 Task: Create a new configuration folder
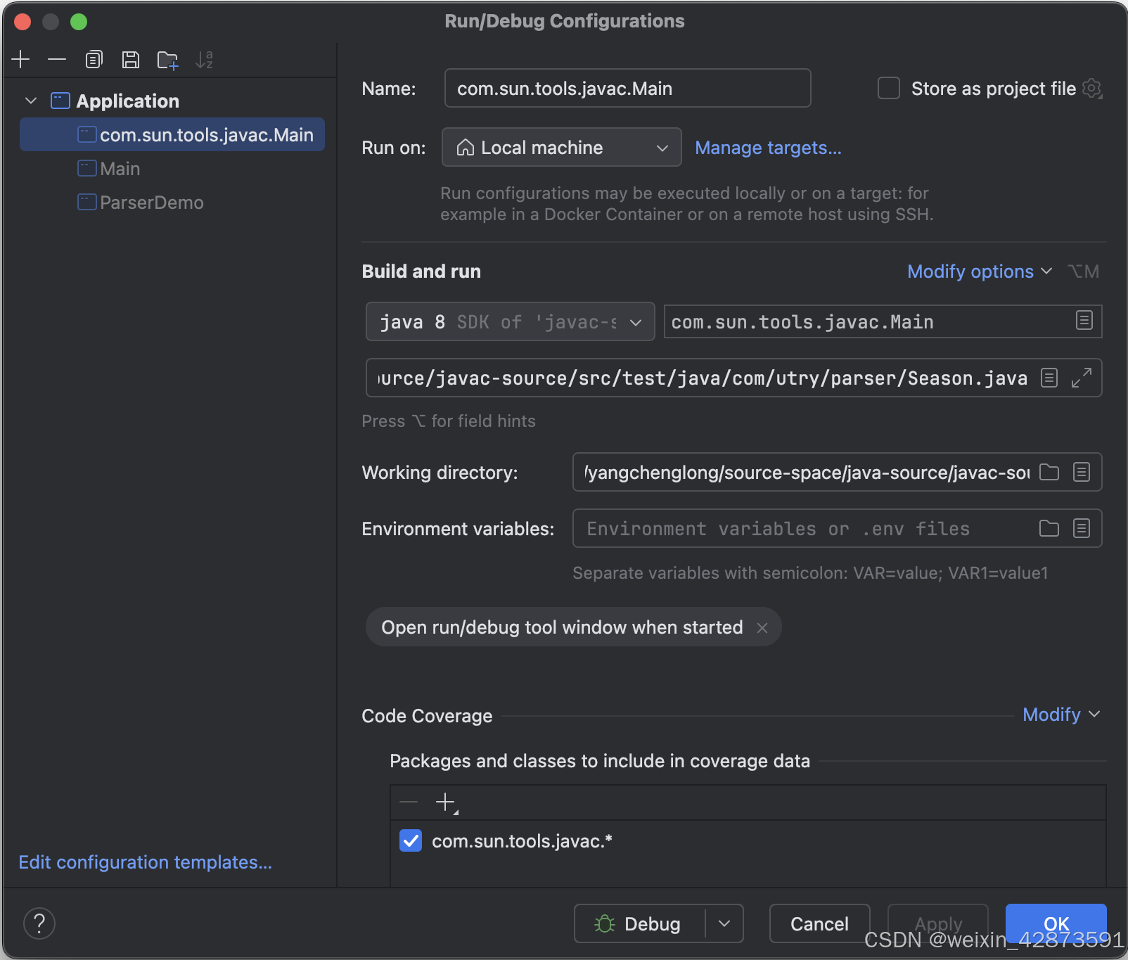[167, 59]
